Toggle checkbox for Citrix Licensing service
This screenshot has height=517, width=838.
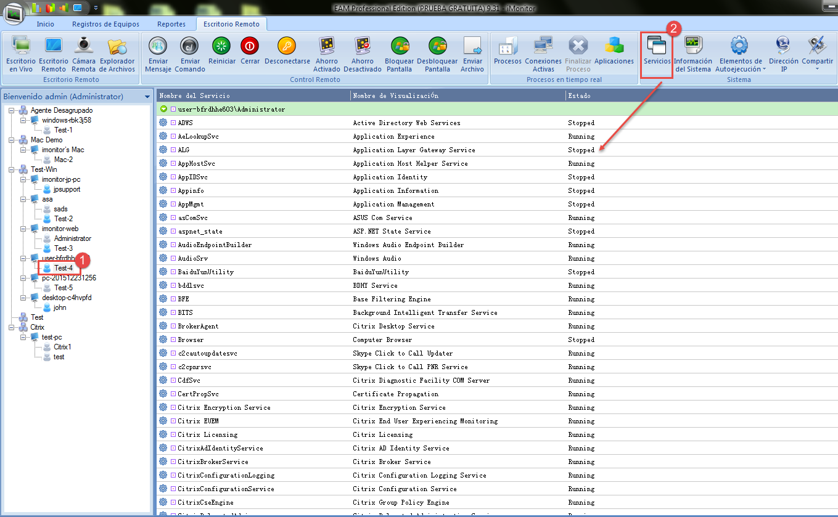click(173, 434)
